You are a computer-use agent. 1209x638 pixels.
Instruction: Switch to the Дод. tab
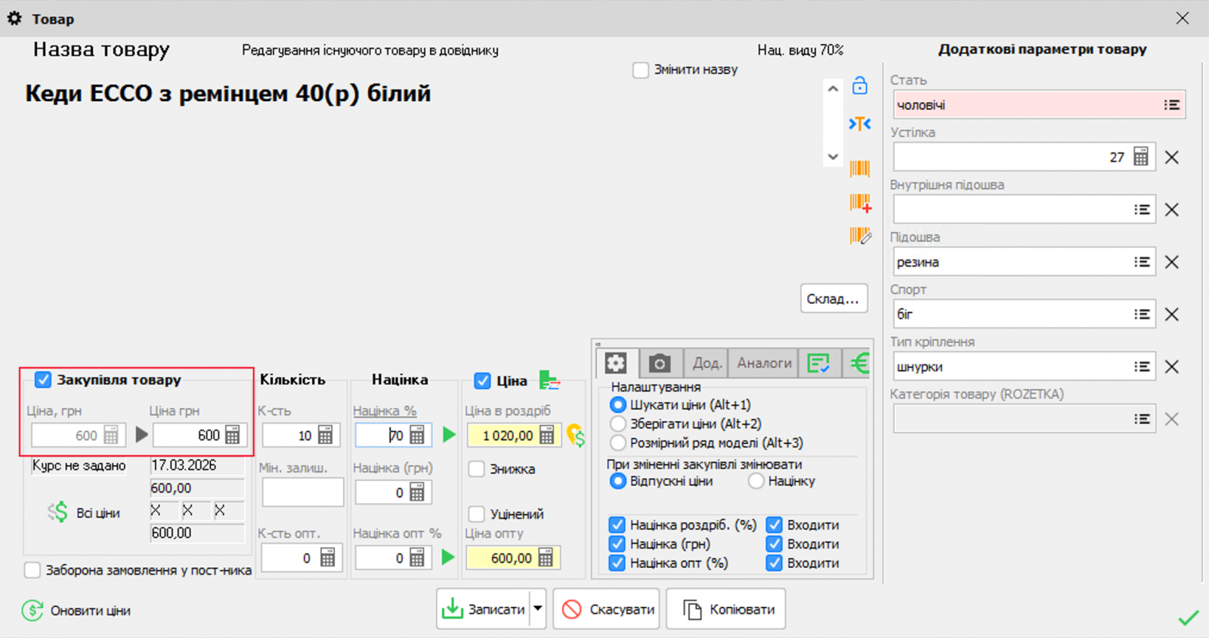point(707,364)
